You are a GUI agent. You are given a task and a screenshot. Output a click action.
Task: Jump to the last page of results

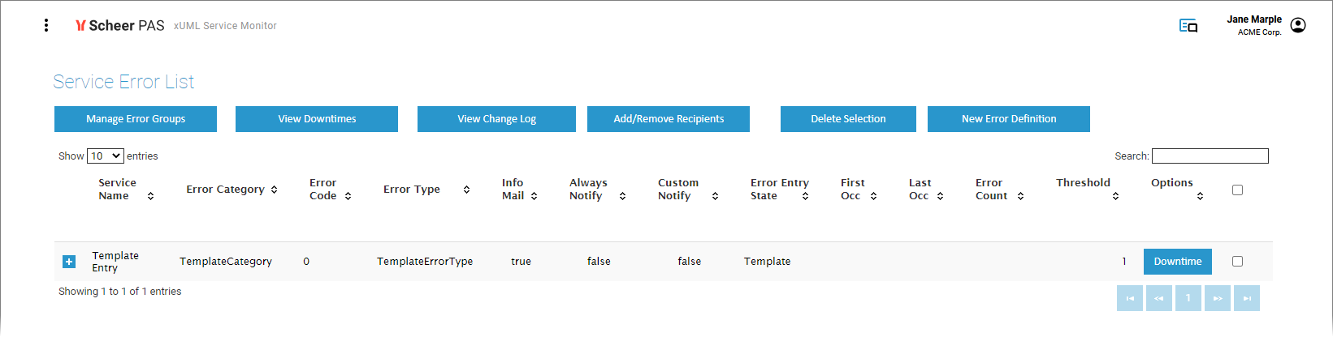pyautogui.click(x=1246, y=298)
